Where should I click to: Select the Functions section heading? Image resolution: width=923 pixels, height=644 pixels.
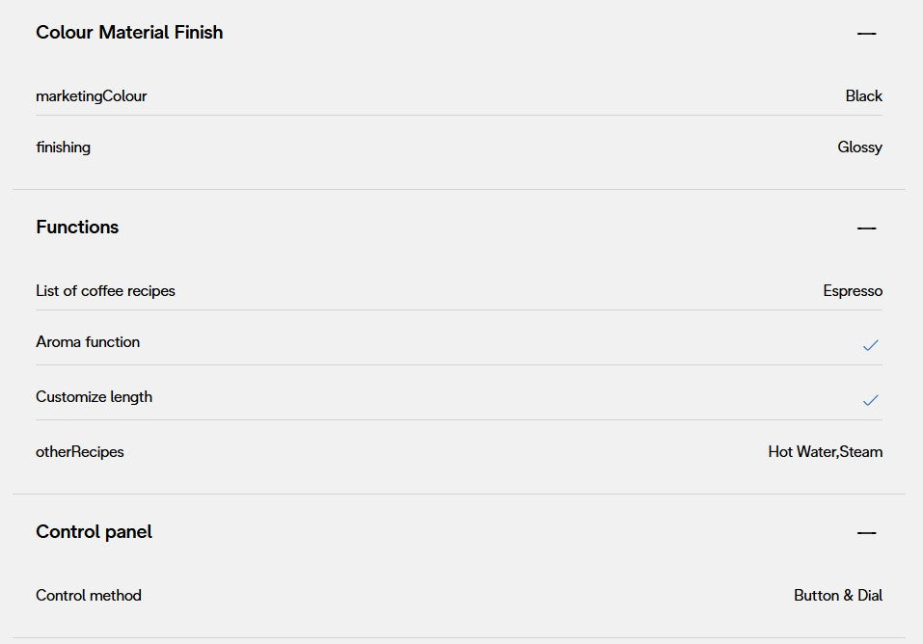pyautogui.click(x=77, y=228)
